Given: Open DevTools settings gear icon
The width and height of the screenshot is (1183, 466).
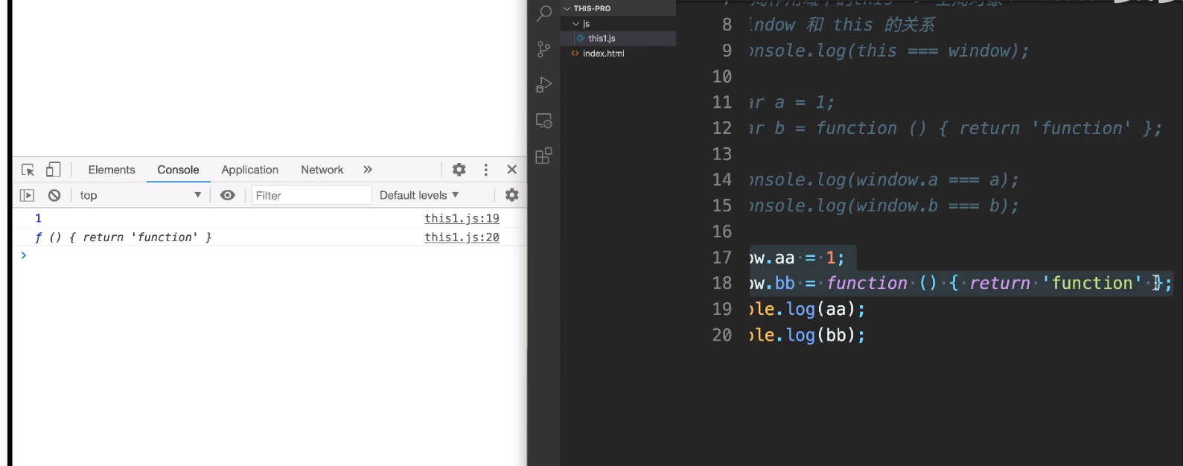Looking at the screenshot, I should (459, 170).
